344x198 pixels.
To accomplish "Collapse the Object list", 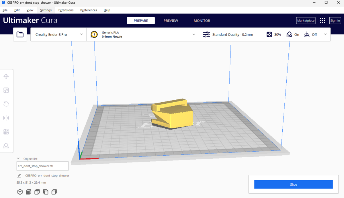I will click(18, 158).
